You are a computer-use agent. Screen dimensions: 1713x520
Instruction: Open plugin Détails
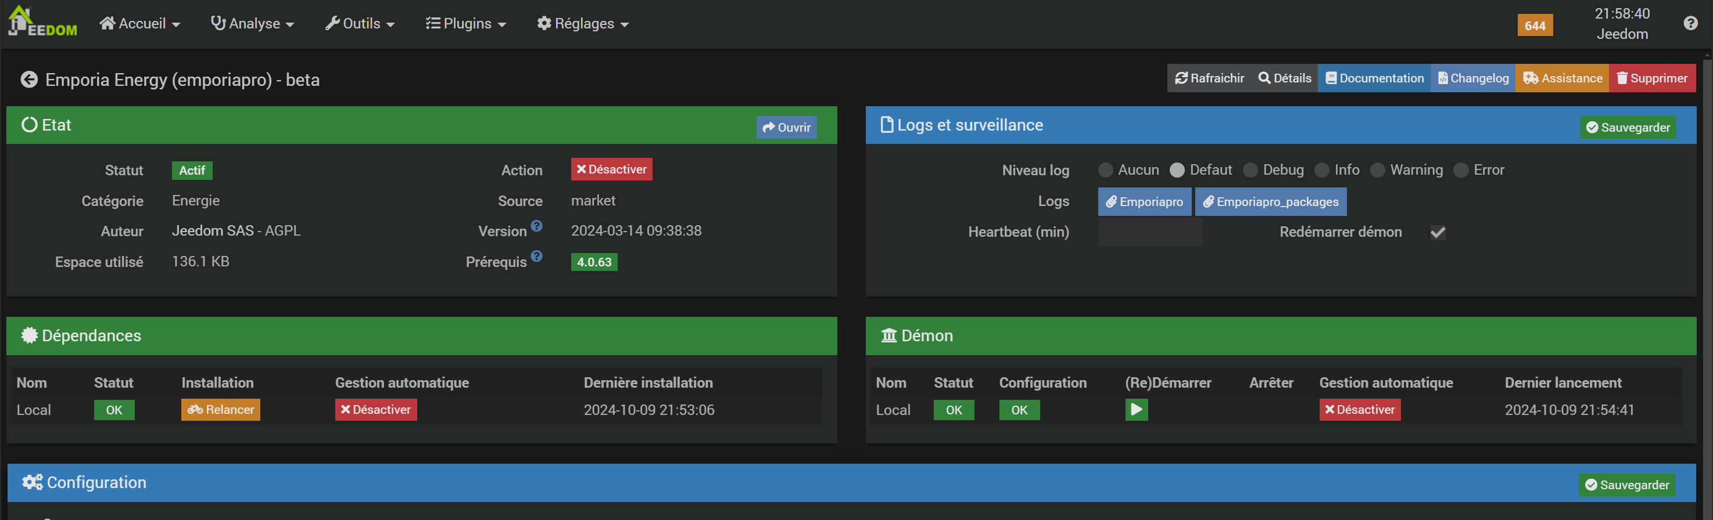(x=1285, y=78)
